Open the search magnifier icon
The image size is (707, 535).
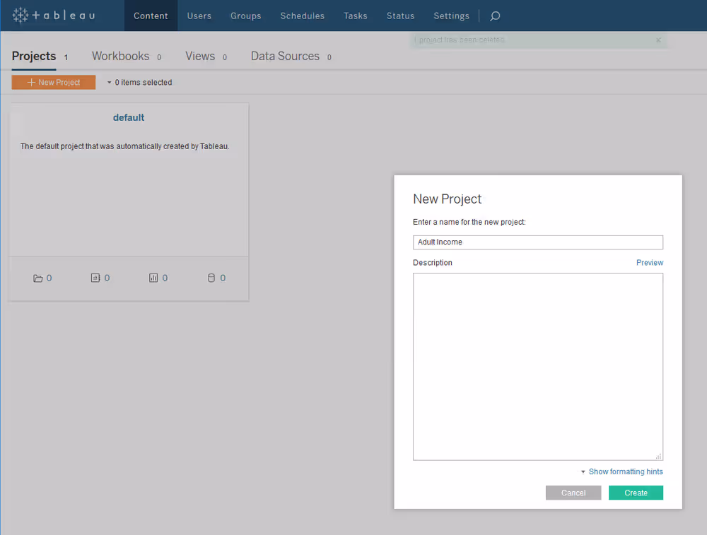coord(495,16)
